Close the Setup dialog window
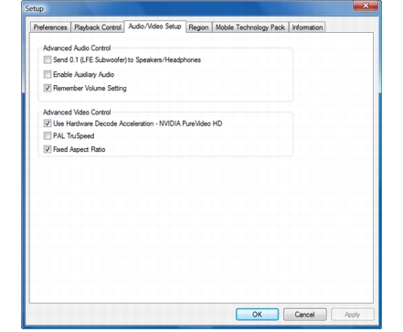The height and width of the screenshot is (332, 403). (366, 5)
